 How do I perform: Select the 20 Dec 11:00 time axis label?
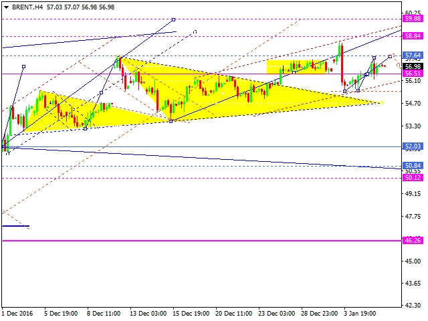coord(234,314)
